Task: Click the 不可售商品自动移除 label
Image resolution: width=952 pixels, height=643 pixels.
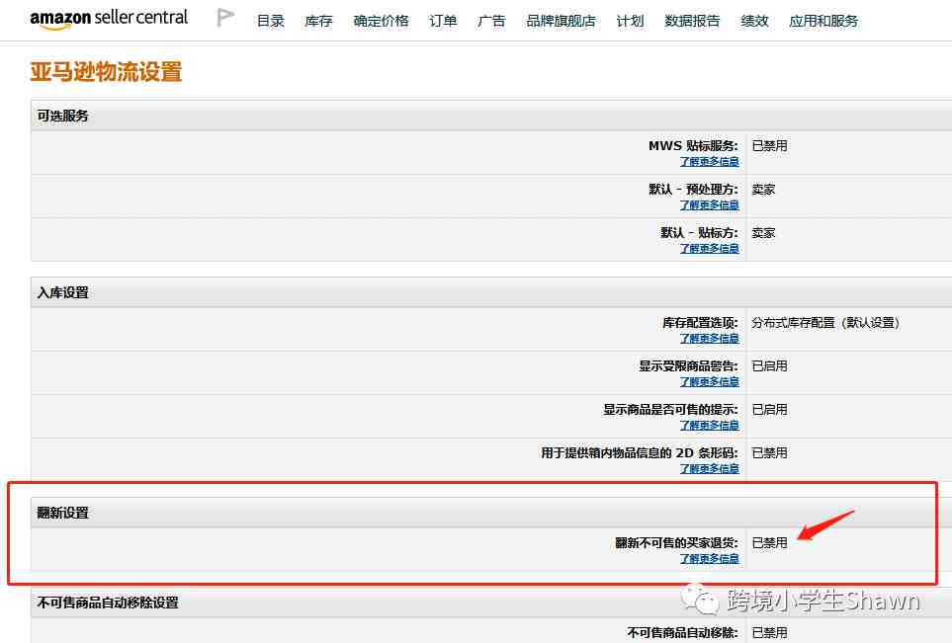Action: pyautogui.click(x=682, y=633)
